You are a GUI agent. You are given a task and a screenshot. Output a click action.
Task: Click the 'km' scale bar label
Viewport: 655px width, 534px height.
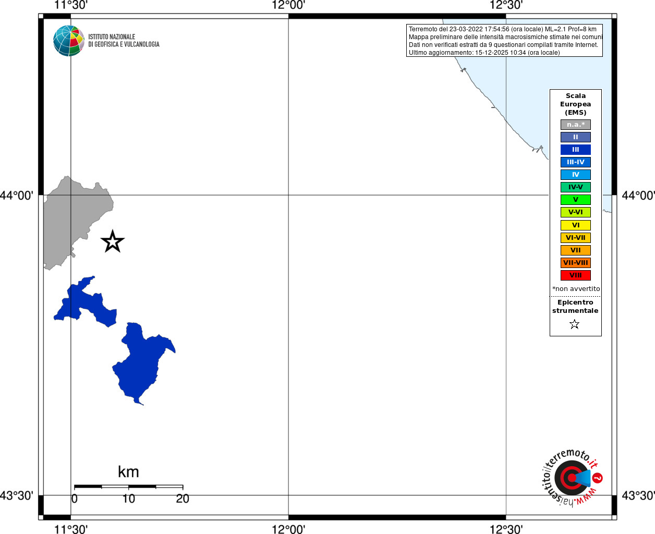(128, 472)
